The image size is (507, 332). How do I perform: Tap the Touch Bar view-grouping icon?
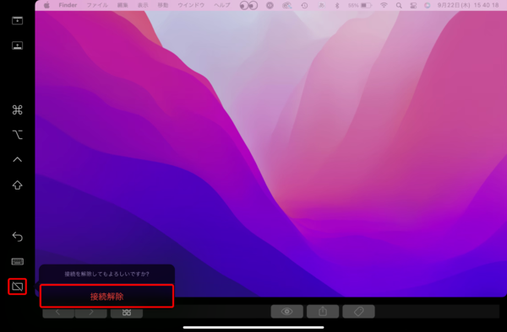tap(127, 312)
